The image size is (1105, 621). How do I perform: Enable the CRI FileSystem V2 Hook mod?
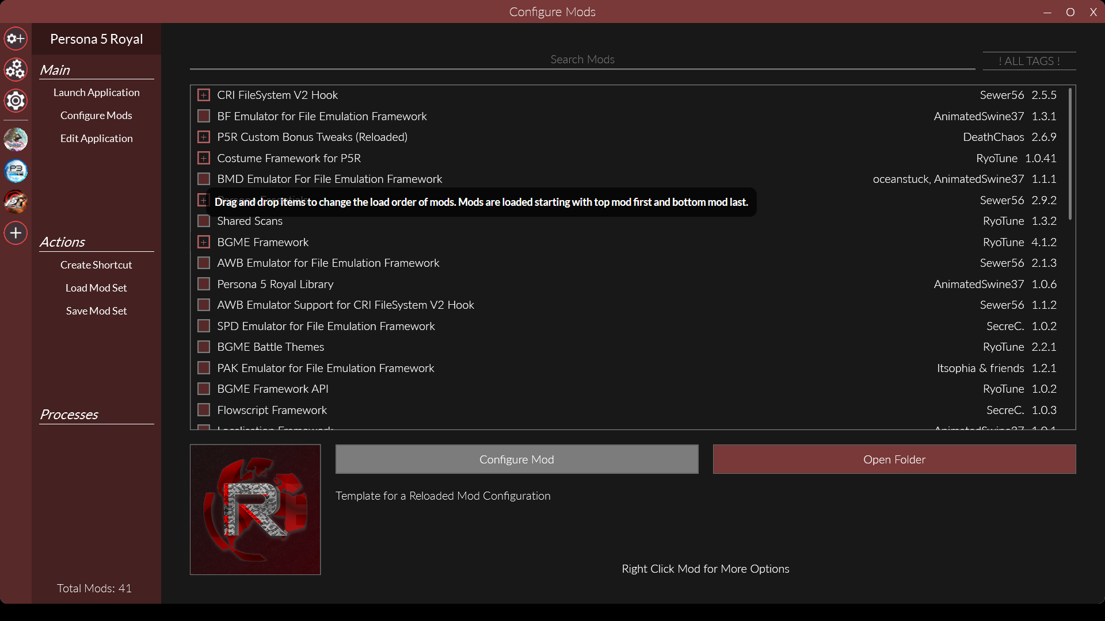(x=204, y=95)
